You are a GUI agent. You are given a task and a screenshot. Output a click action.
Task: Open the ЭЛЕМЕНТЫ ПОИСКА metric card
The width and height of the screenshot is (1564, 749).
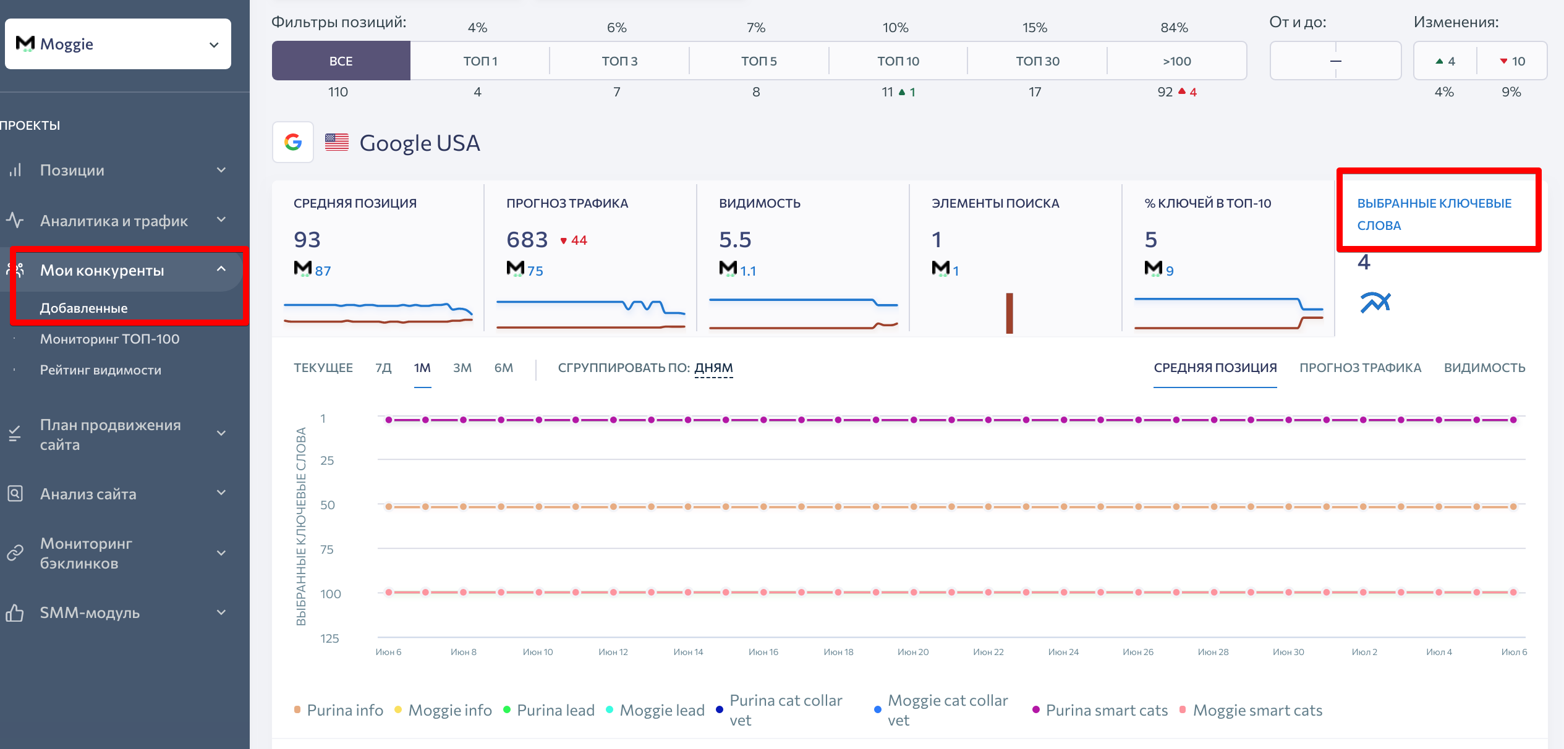1016,258
